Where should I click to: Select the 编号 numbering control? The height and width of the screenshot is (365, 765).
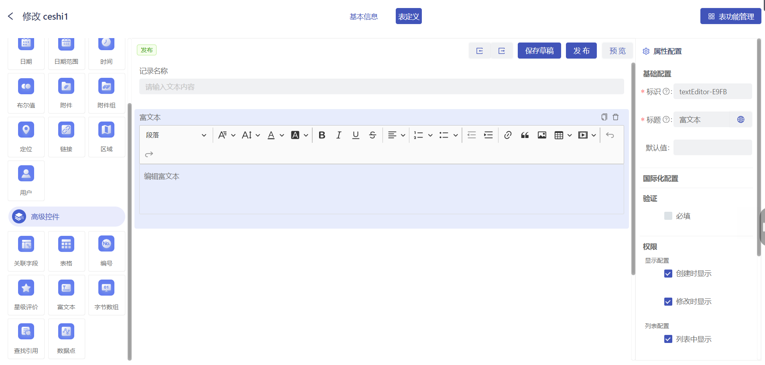click(x=106, y=251)
